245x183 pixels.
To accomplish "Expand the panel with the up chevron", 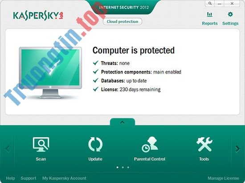I will 122,122.
